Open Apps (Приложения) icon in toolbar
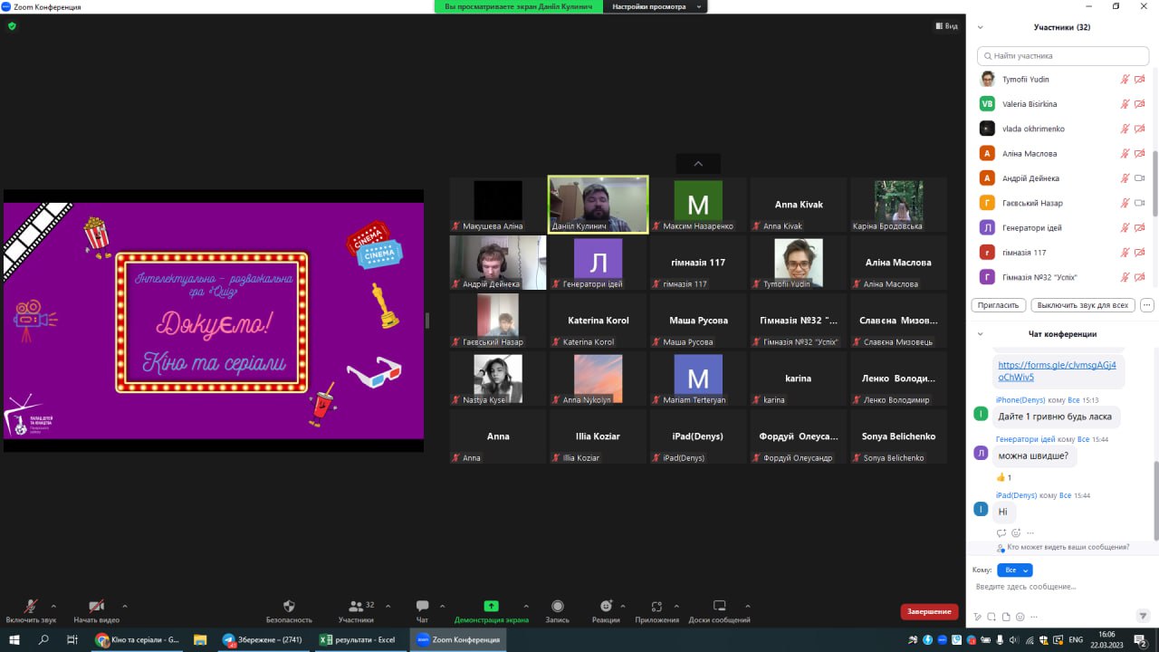The width and height of the screenshot is (1159, 652). [x=656, y=607]
